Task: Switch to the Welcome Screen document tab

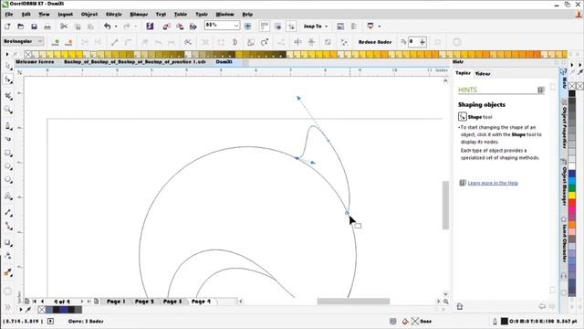Action: tap(35, 62)
